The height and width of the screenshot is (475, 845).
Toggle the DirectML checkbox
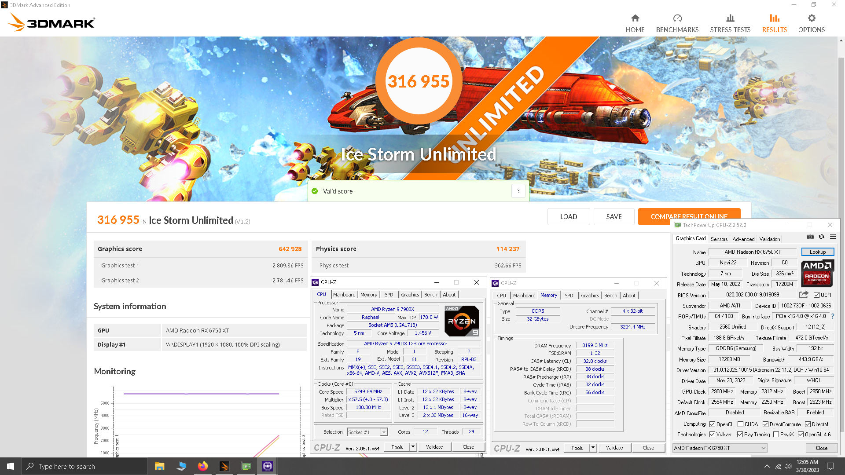808,424
